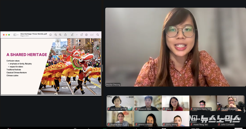The image size is (246, 129).
Task: Zoom out of the PDF page
Action: pyautogui.click(x=56, y=35)
